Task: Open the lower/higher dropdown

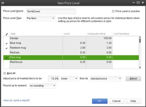Action: pos(70,79)
